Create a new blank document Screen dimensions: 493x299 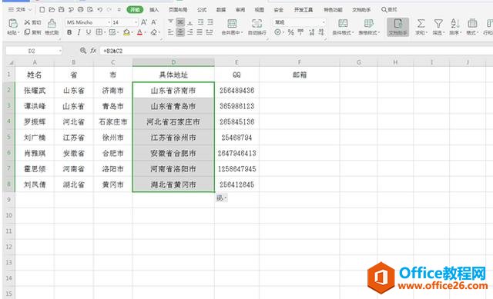pos(42,10)
